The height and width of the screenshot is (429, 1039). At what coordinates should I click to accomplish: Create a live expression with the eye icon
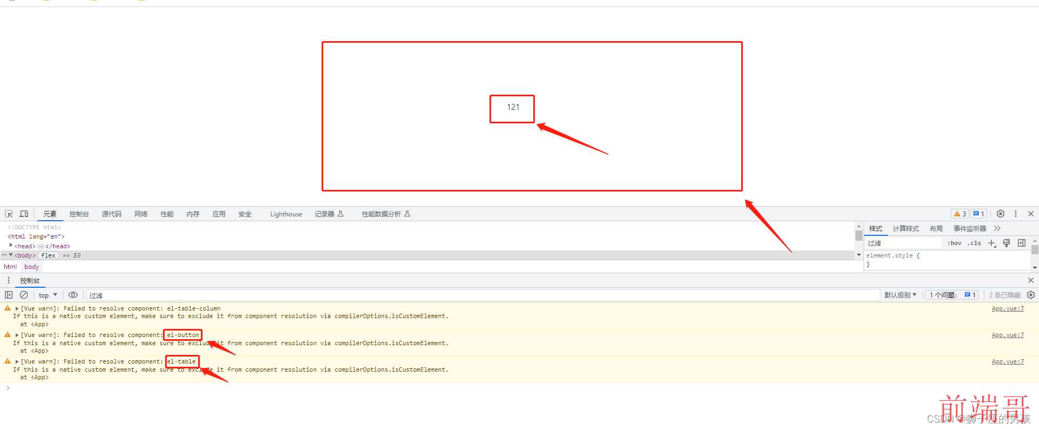(x=73, y=295)
